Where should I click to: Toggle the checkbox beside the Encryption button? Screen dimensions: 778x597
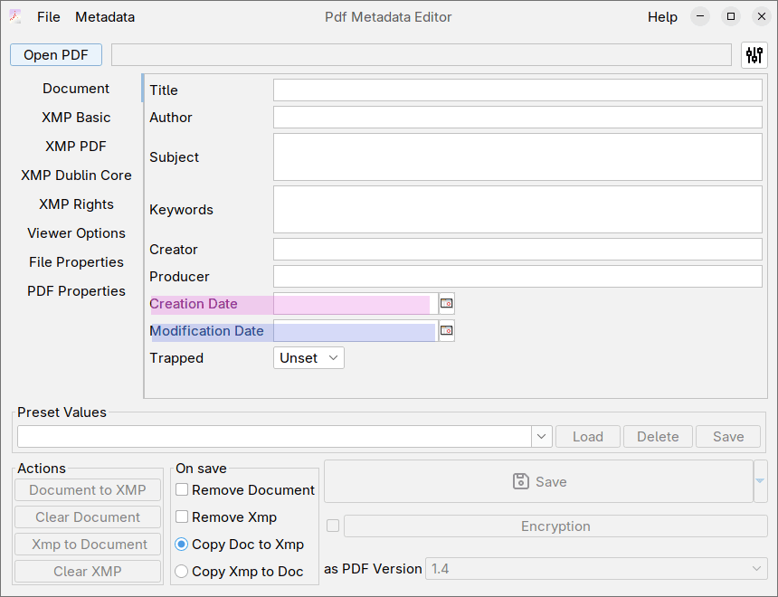pos(332,526)
